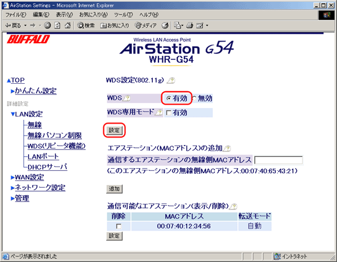Click the mail icon in the toolbar

(x=177, y=26)
